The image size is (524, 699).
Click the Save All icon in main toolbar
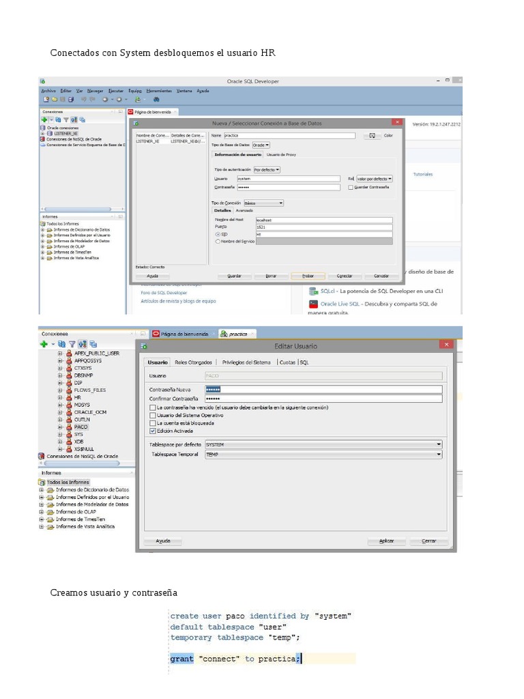click(x=71, y=100)
